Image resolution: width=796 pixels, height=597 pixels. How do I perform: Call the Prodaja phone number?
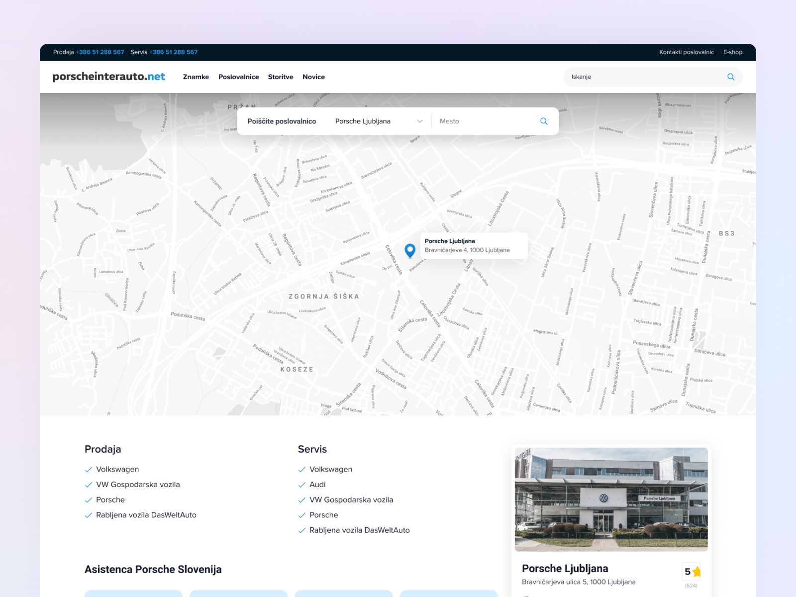[x=100, y=52]
